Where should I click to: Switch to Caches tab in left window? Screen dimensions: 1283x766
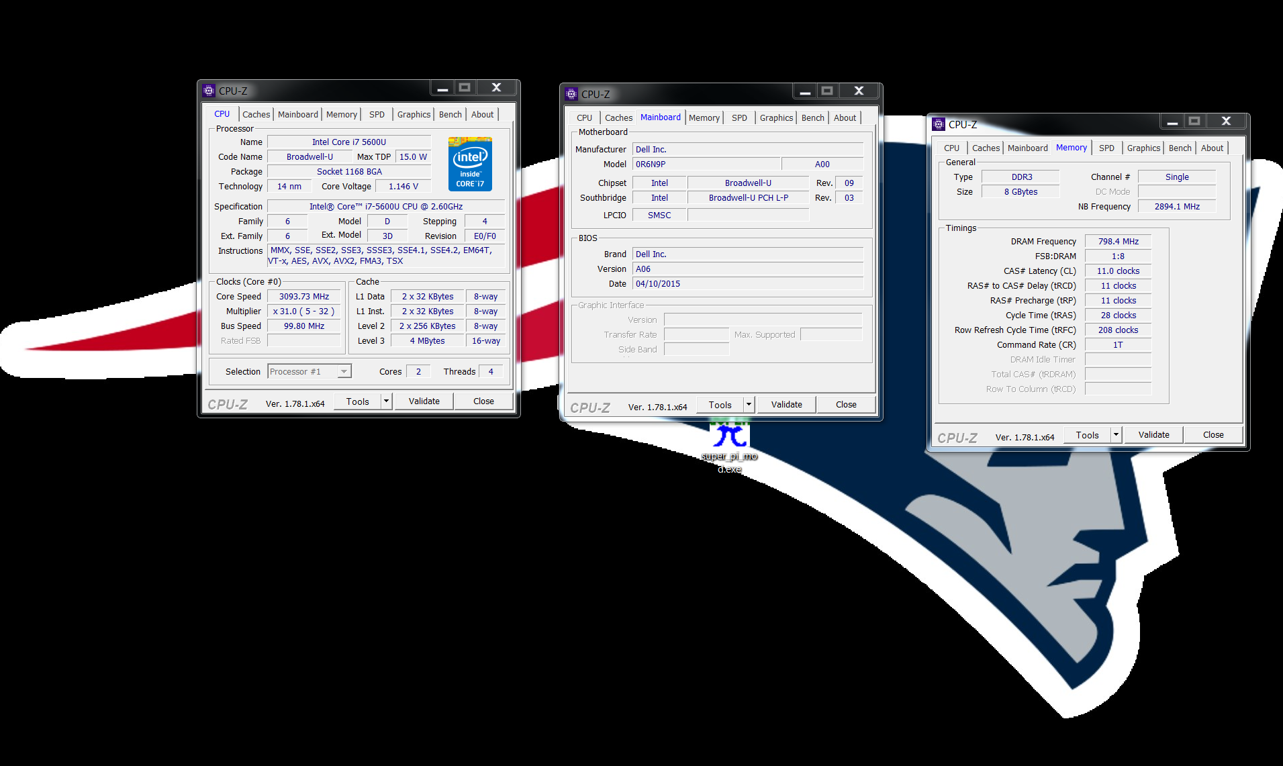point(256,115)
